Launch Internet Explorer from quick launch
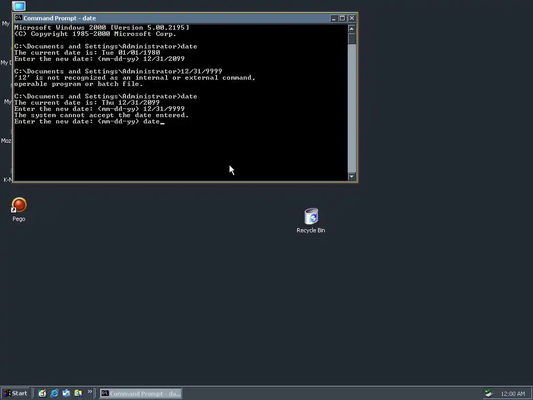Screen dimensions: 533x400 click(54, 394)
